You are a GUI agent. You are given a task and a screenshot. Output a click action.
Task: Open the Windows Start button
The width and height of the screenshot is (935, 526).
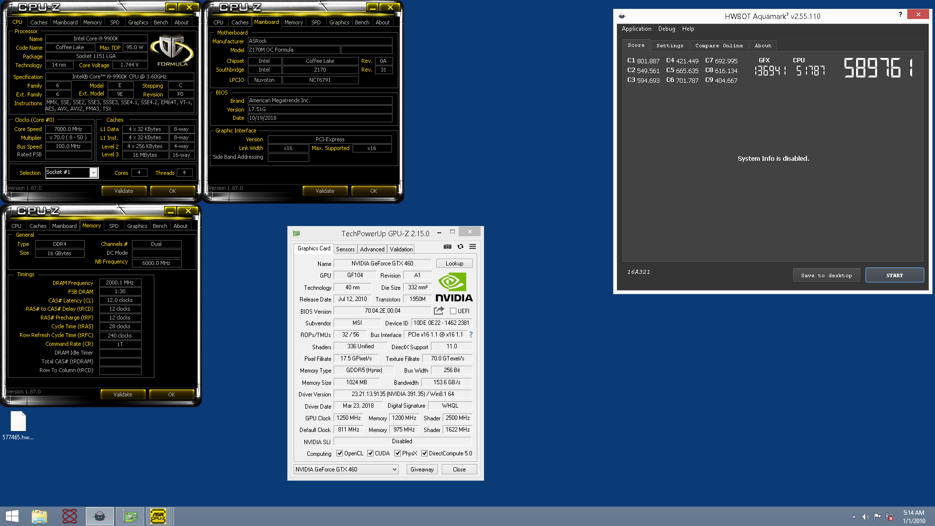(x=12, y=516)
